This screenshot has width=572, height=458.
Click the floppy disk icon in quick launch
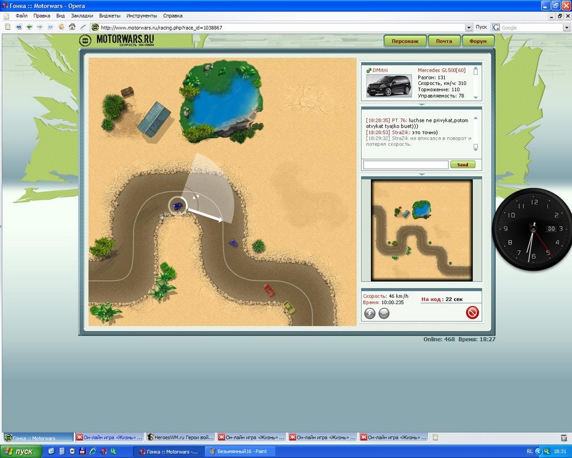click(82, 451)
